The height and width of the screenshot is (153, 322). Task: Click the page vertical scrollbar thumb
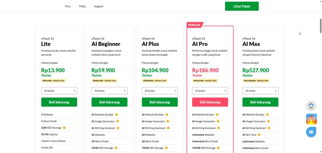click(x=320, y=26)
